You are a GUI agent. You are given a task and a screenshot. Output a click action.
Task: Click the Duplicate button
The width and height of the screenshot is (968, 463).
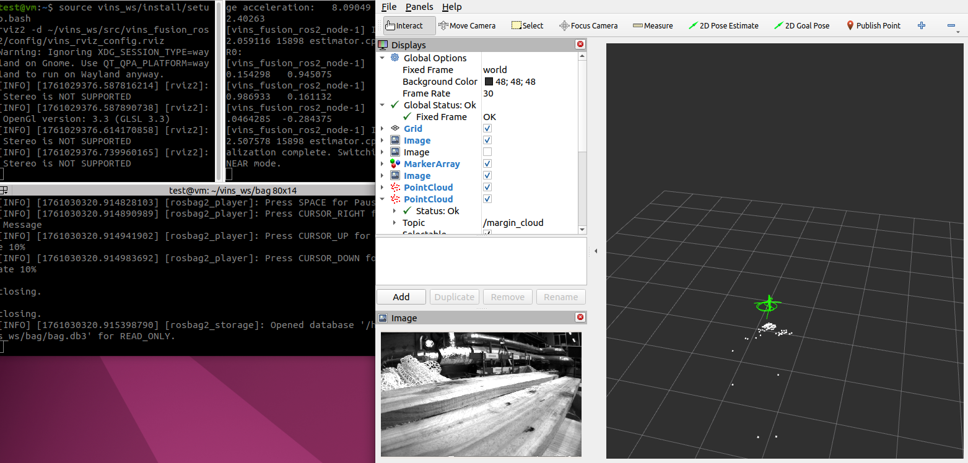pos(455,297)
